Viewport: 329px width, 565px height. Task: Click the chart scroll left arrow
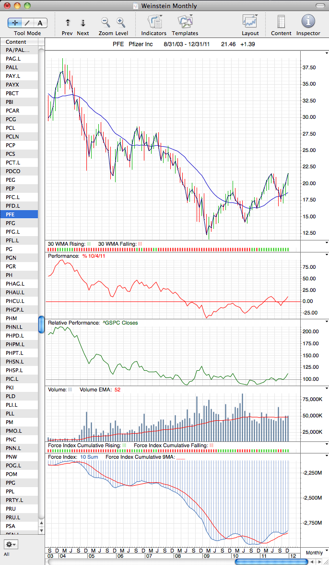(x=311, y=562)
